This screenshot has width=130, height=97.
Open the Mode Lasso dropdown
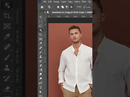87,7
